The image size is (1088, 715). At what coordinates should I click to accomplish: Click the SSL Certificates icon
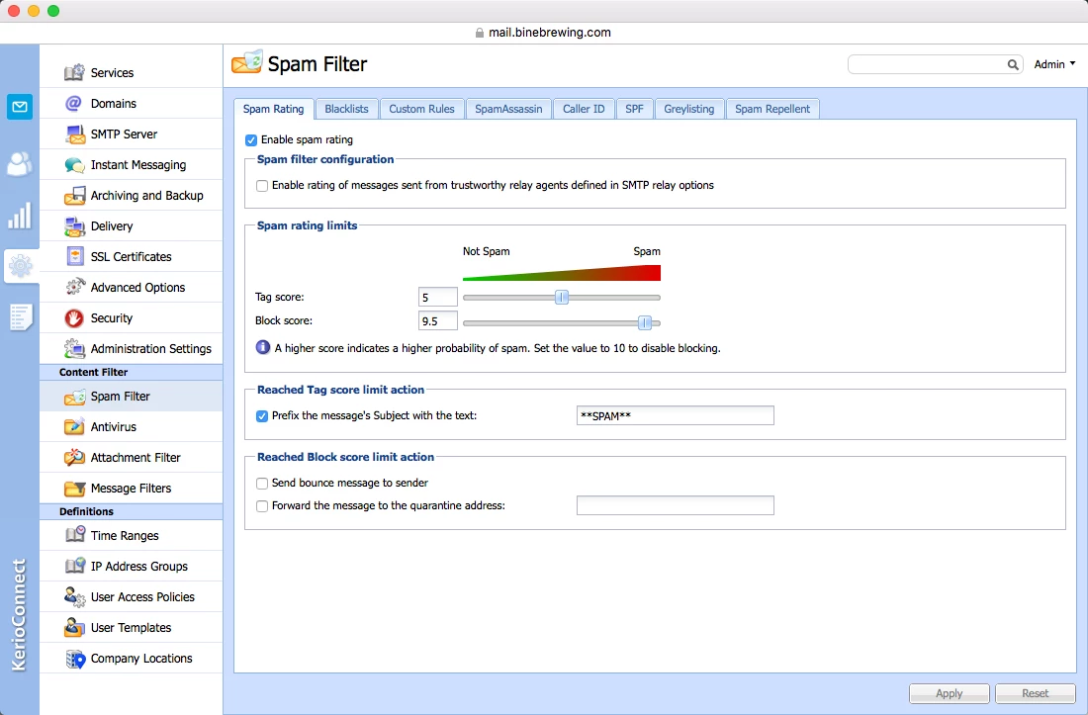click(74, 257)
